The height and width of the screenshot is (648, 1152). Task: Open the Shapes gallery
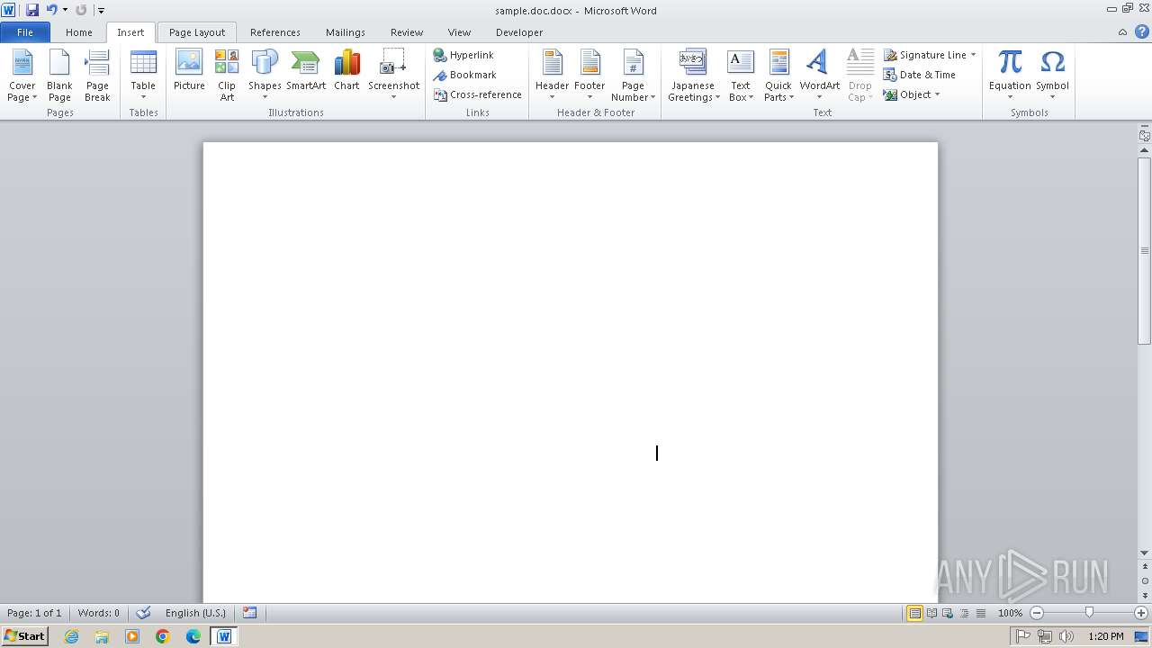click(265, 76)
